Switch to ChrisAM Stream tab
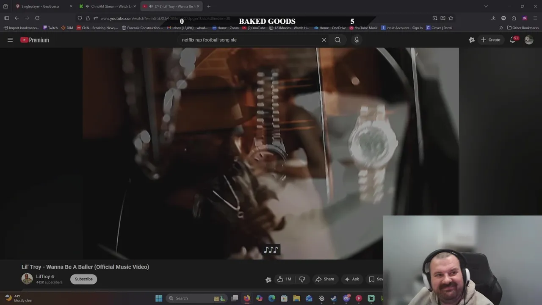 [x=108, y=6]
